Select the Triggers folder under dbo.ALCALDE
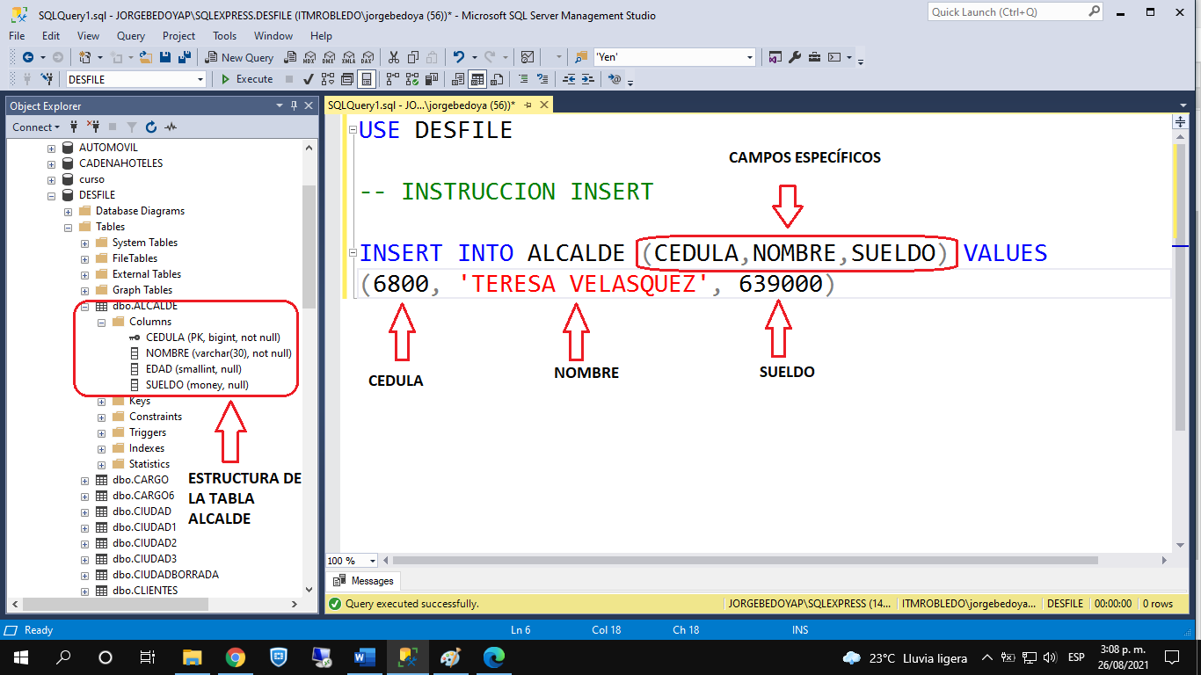1201x675 pixels. tap(147, 432)
